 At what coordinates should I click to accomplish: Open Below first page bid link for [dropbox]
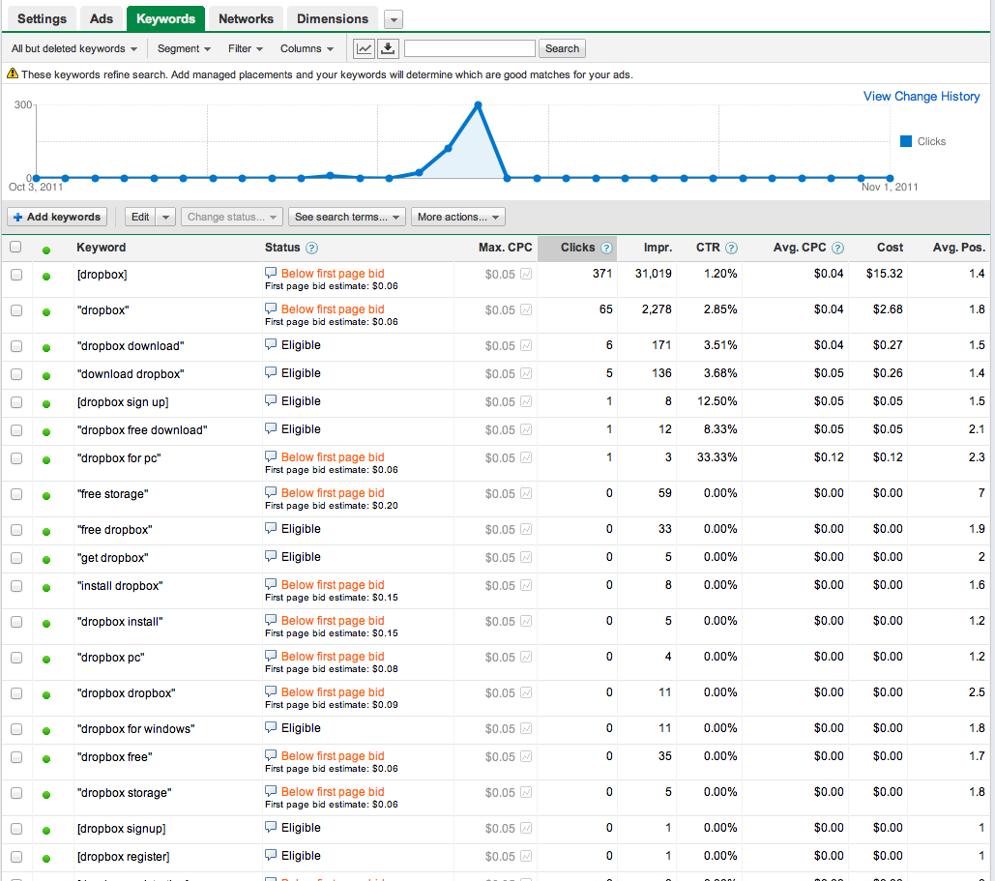tap(333, 274)
